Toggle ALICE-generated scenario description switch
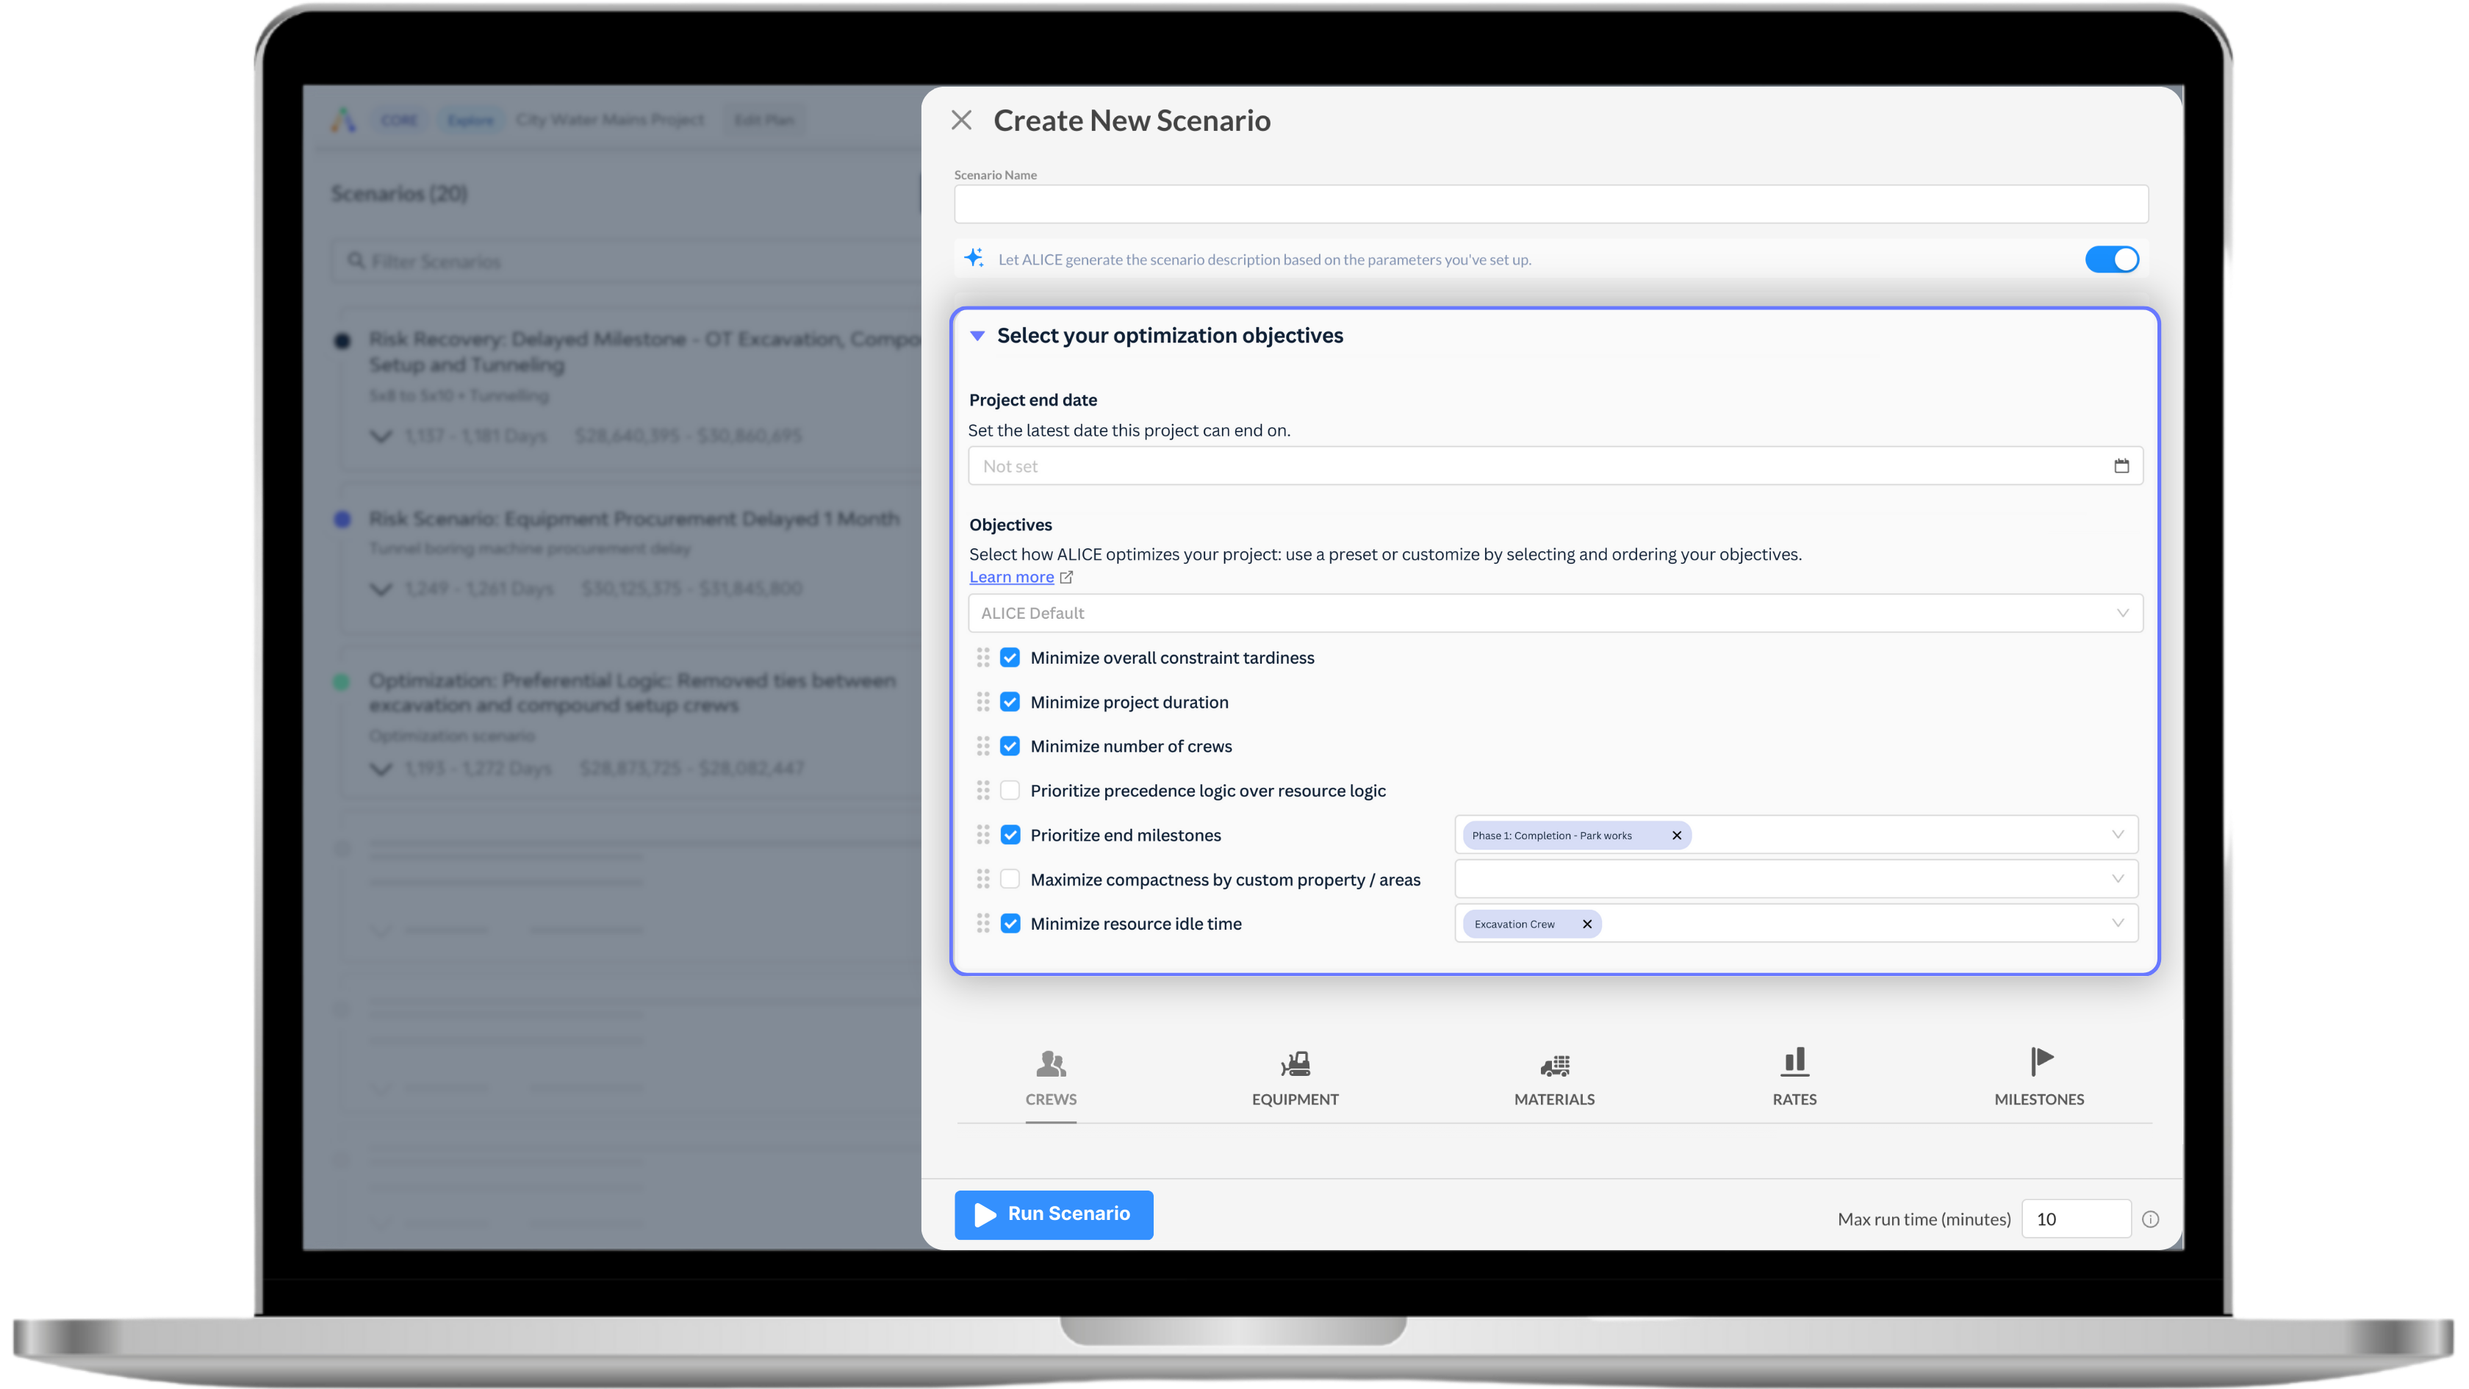 (2111, 259)
